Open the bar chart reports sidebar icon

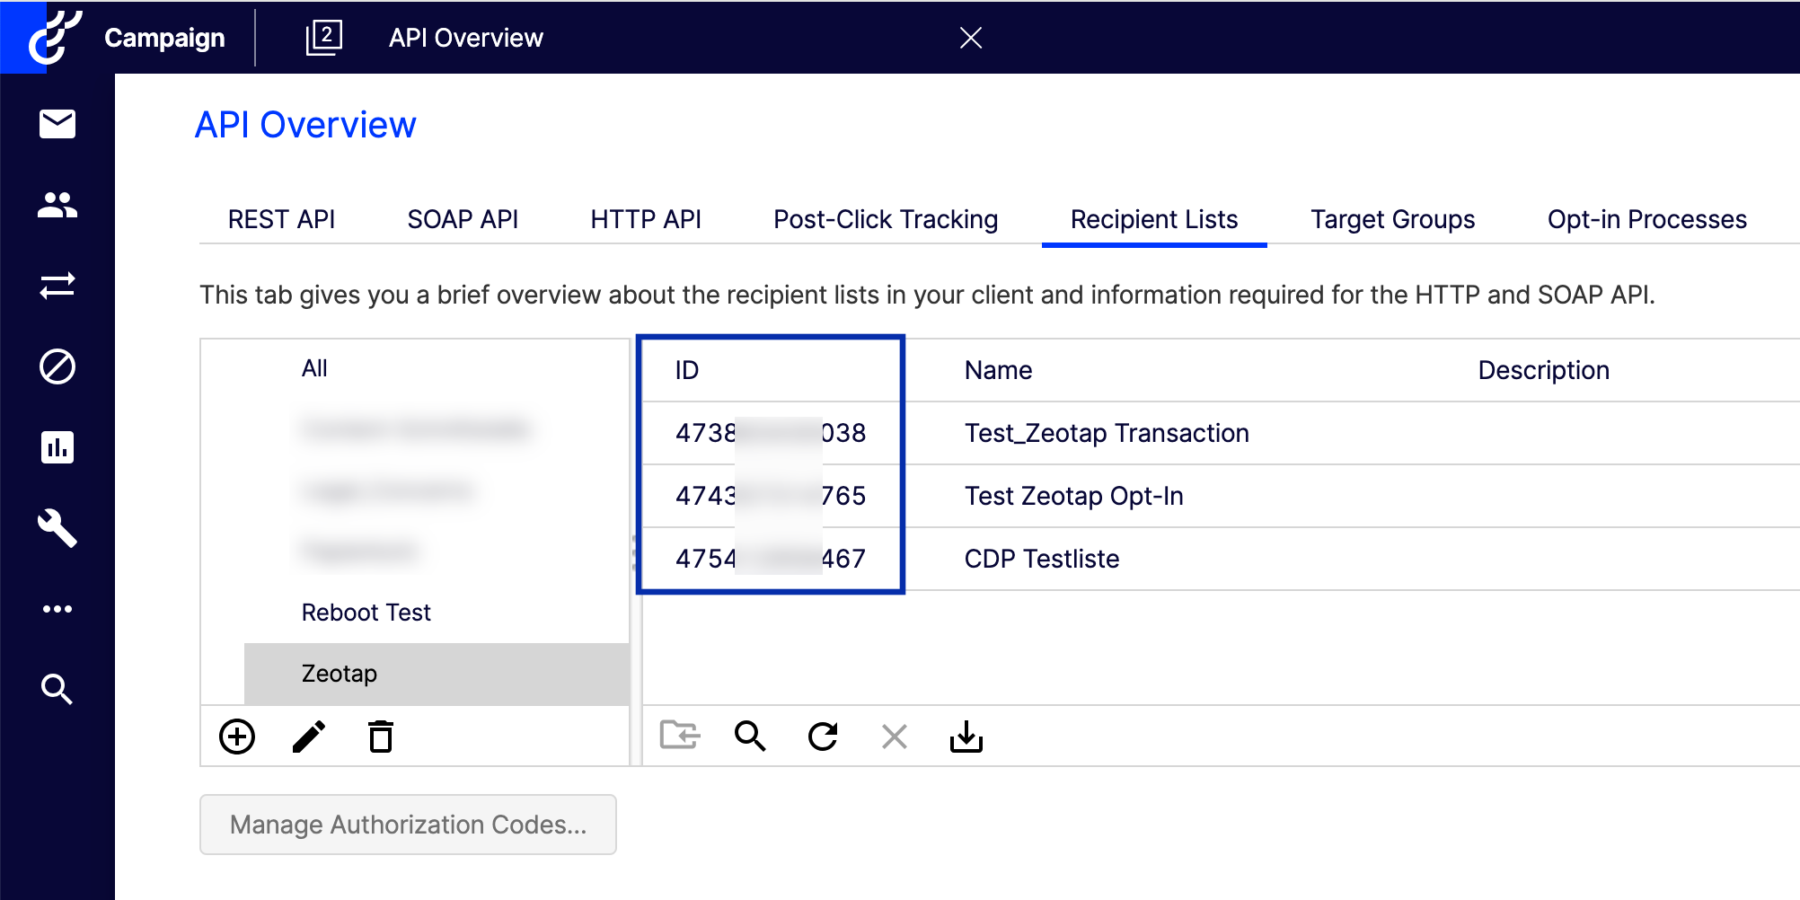(57, 447)
